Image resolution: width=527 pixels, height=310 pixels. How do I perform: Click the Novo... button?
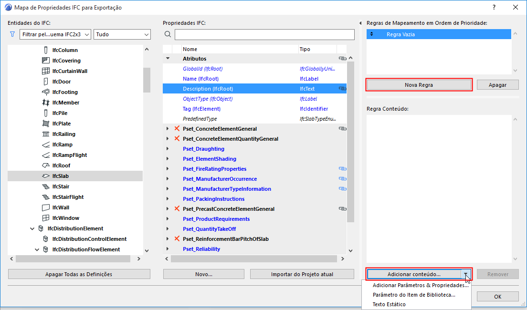click(x=204, y=274)
